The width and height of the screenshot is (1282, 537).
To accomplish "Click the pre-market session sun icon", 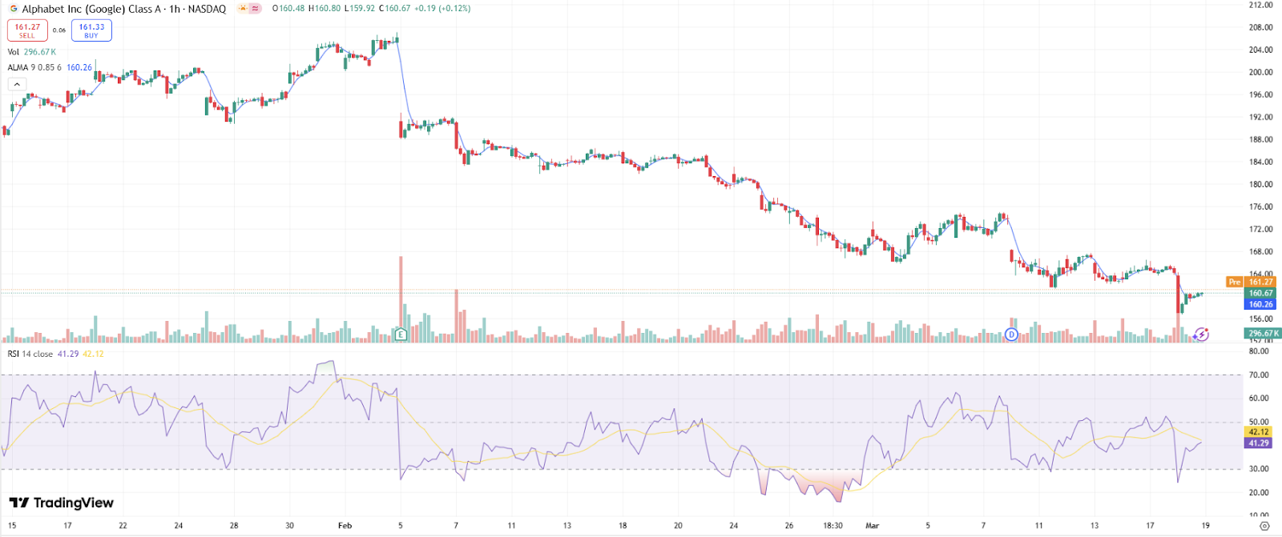I will point(242,9).
